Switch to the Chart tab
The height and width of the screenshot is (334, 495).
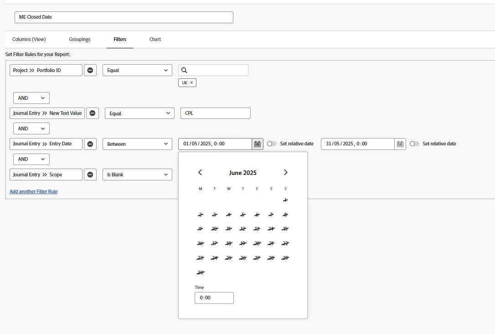155,39
